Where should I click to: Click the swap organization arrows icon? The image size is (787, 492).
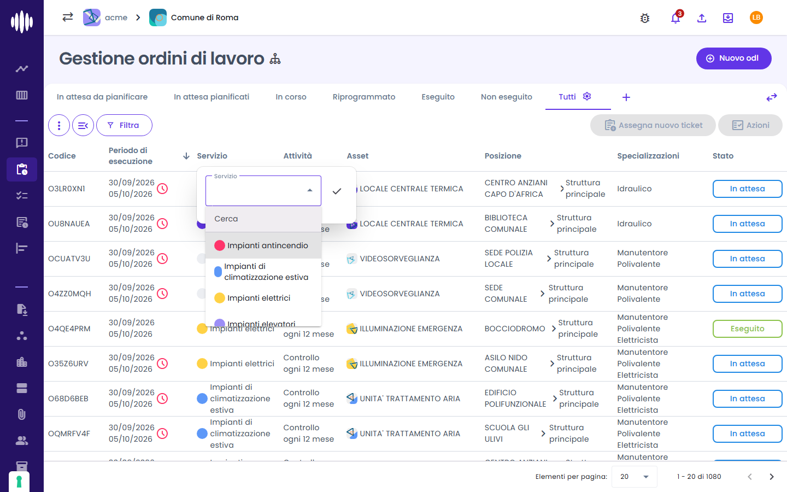(68, 17)
